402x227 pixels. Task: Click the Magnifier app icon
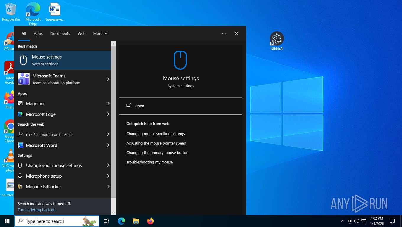click(20, 103)
